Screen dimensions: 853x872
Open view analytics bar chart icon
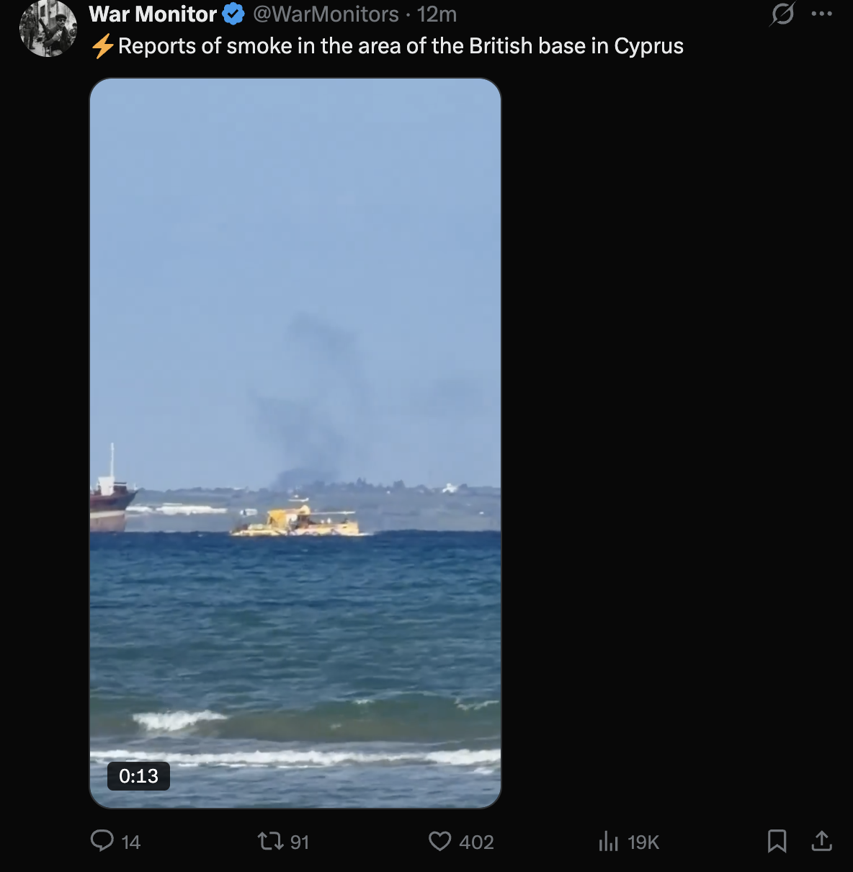(609, 841)
